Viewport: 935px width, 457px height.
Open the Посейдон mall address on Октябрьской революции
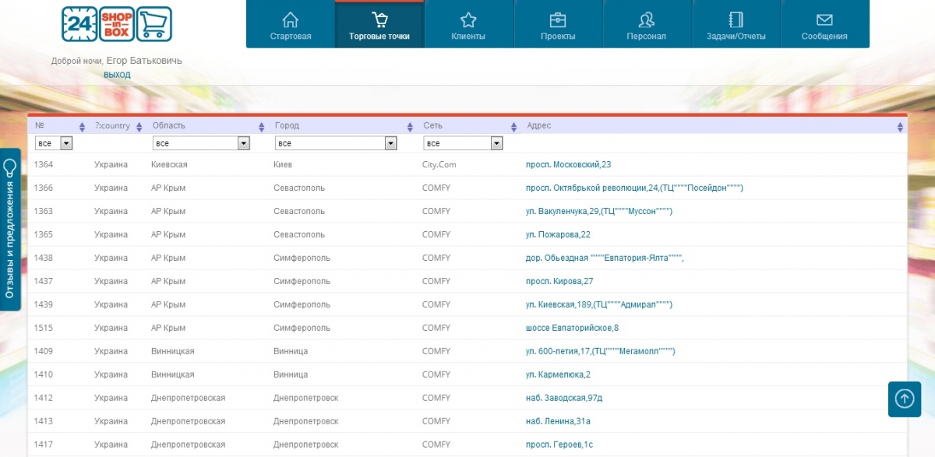(x=634, y=188)
